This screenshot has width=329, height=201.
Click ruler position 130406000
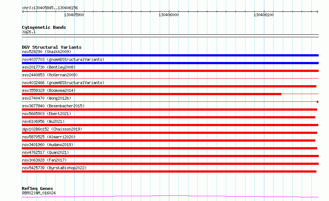tap(169, 15)
